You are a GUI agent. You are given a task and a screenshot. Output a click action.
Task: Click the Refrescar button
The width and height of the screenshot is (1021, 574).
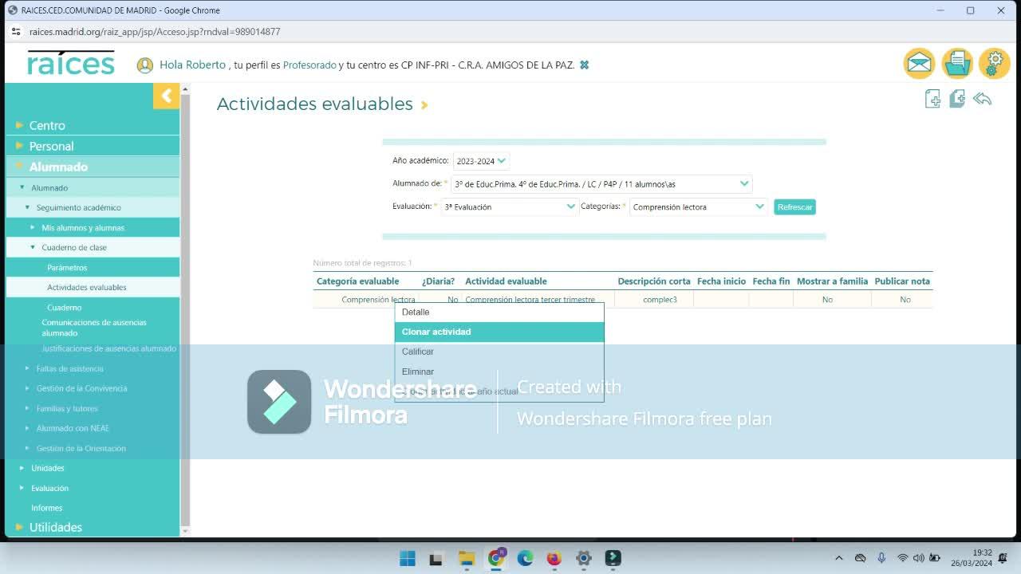(794, 206)
